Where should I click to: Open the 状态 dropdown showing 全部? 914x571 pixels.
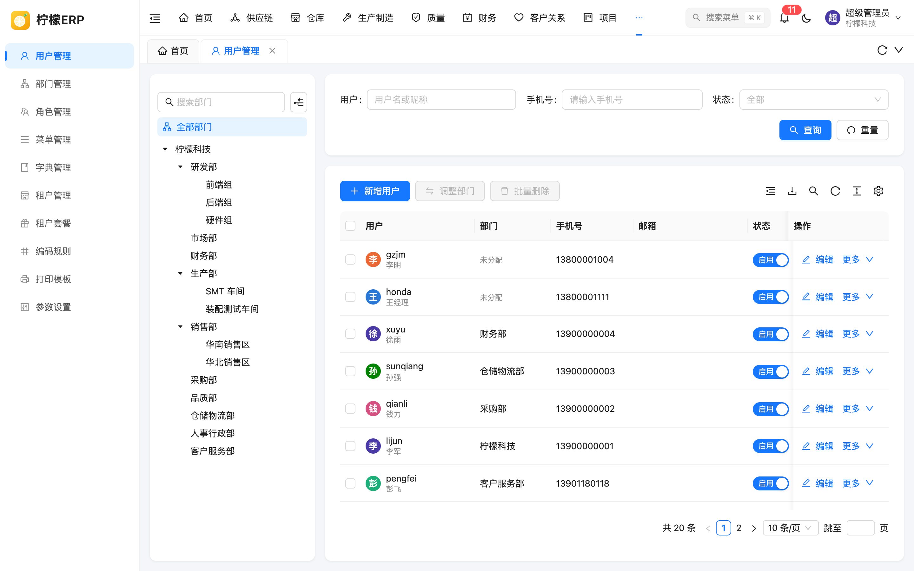pos(813,100)
